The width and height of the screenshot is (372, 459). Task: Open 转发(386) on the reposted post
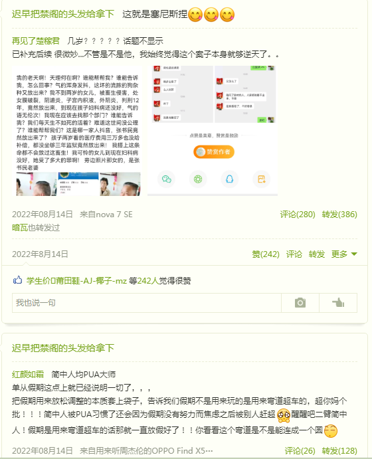coord(339,215)
